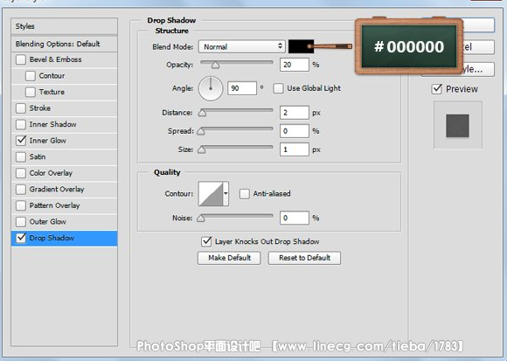Click the Opacity value field
Viewport: 507px width, 361px height.
(x=295, y=65)
